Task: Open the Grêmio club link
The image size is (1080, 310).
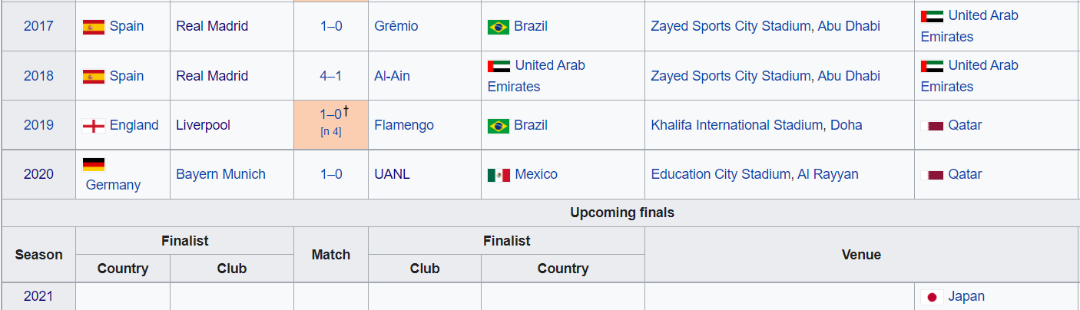Action: tap(396, 26)
